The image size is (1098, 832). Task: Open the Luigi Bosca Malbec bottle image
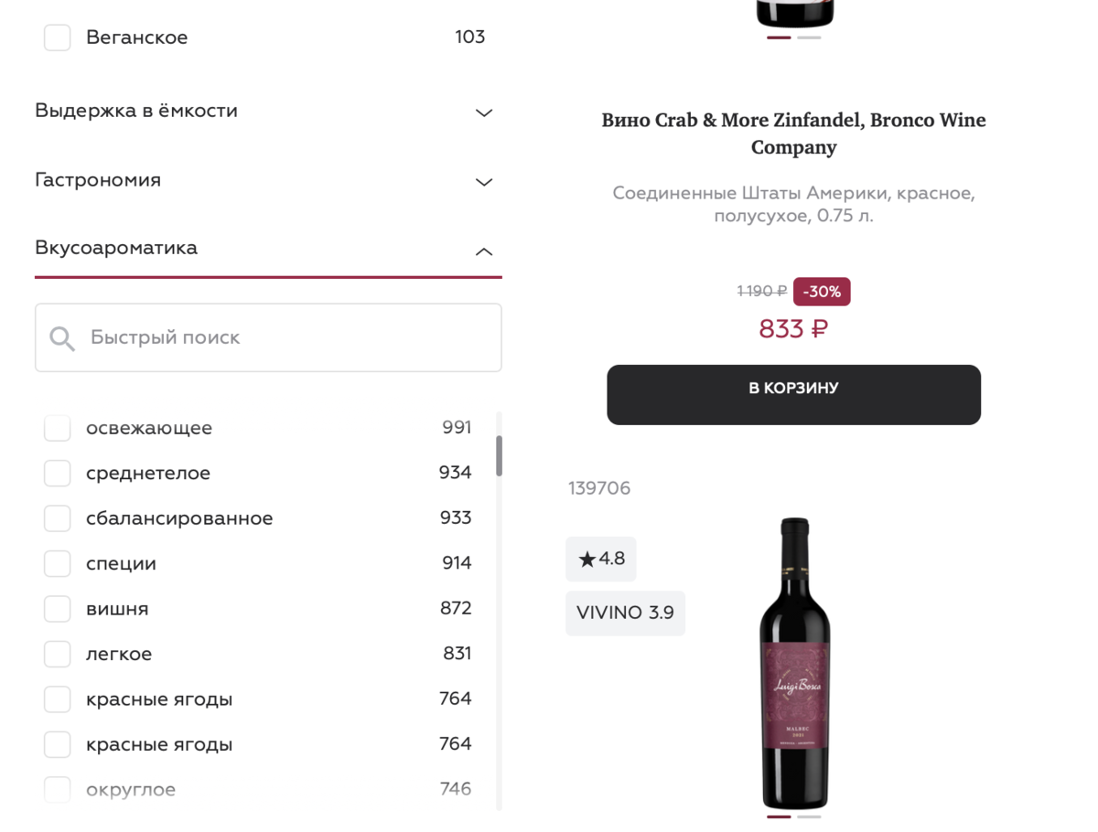tap(794, 662)
